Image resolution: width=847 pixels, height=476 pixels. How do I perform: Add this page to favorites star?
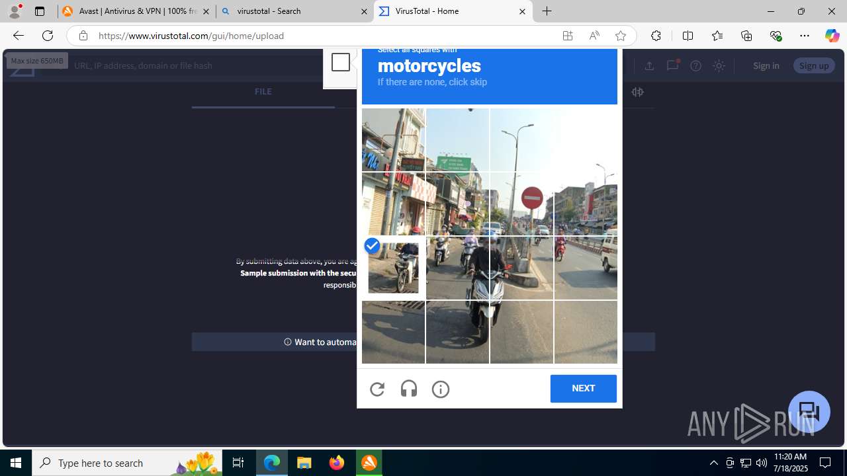[621, 36]
